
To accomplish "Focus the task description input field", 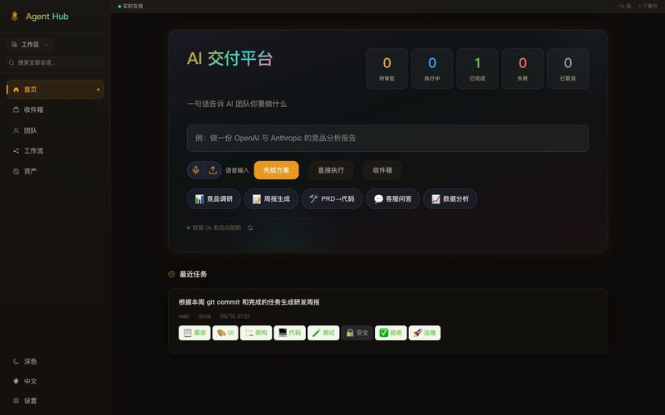I will pyautogui.click(x=387, y=138).
